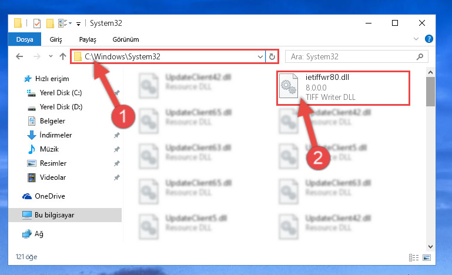
Task: Open the Dosya menu tab
Action: tap(25, 39)
